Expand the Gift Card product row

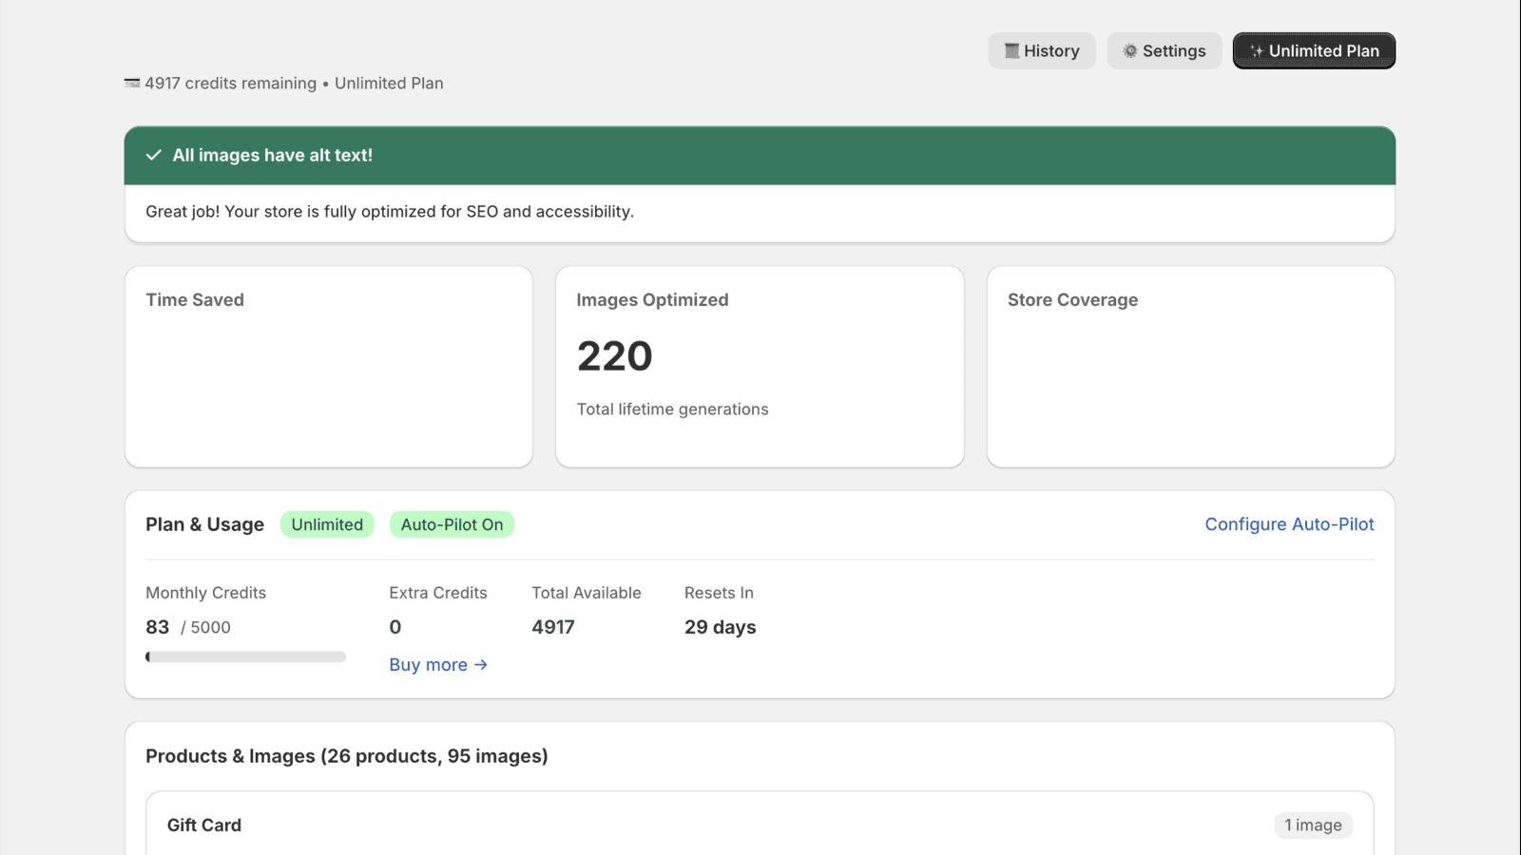(759, 825)
